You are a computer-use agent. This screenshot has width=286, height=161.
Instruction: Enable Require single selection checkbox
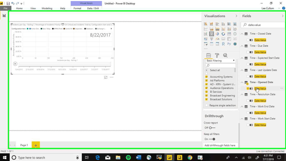[x=206, y=105]
